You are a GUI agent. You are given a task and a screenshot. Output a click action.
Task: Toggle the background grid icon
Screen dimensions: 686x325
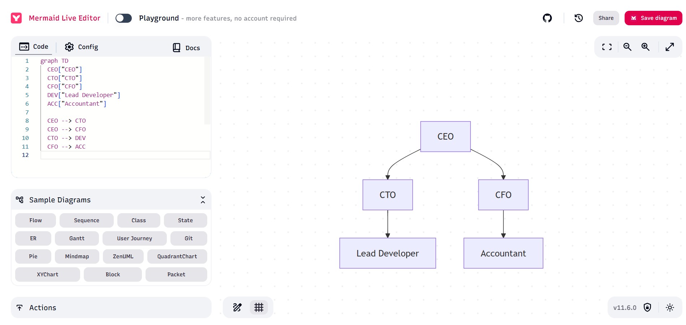tap(259, 307)
